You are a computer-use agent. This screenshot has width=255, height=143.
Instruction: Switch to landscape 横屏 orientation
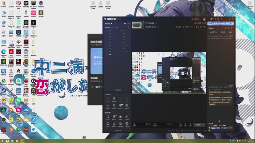pos(125,24)
